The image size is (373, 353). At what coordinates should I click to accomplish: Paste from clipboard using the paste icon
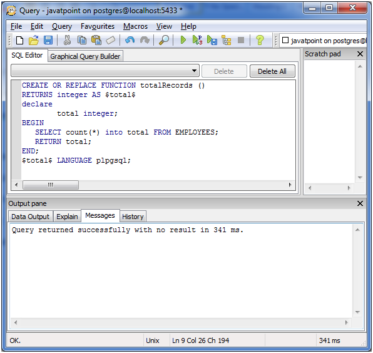(96, 41)
